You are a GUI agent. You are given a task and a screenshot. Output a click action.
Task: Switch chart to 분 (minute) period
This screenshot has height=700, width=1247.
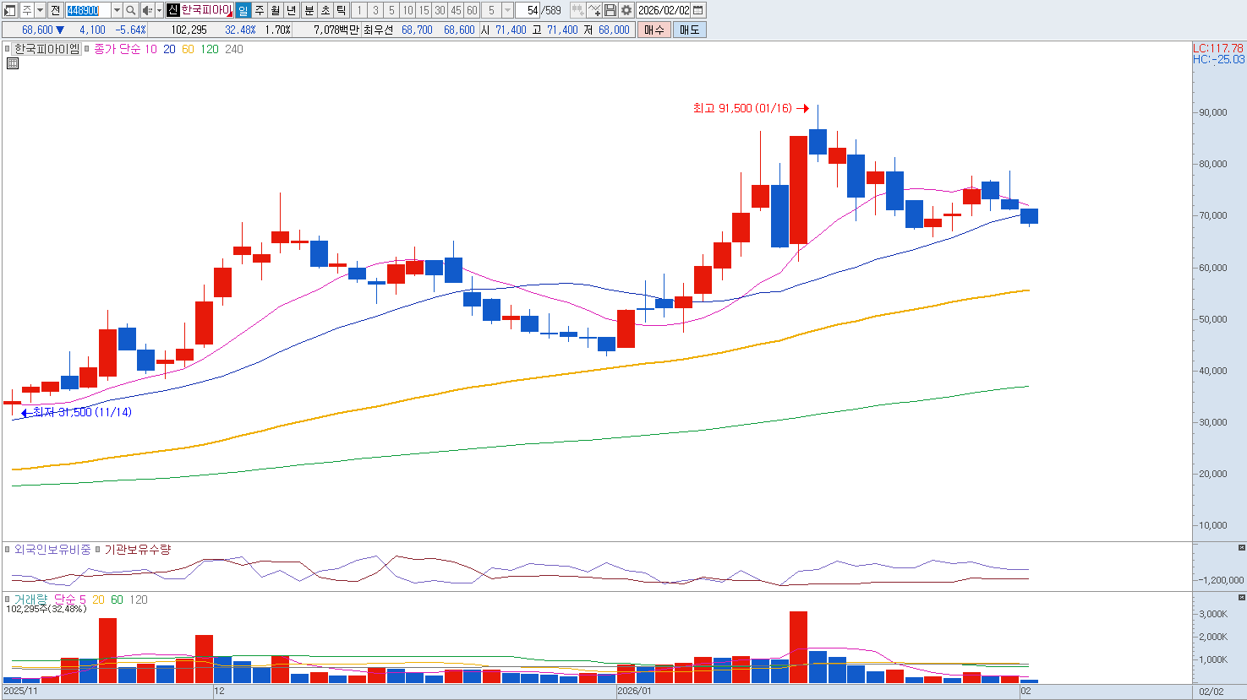309,10
